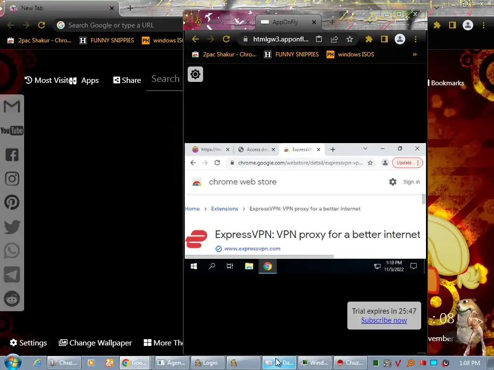This screenshot has height=370, width=494.
Task: Expand remote Chrome tab search dropdown
Action: 365,148
